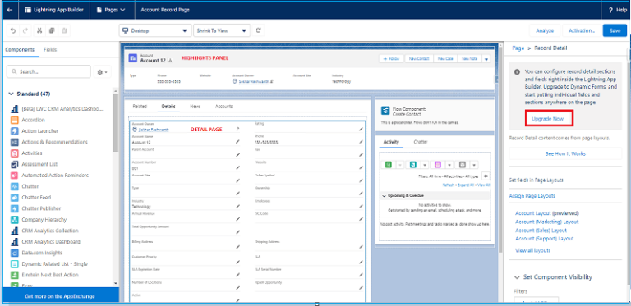The width and height of the screenshot is (631, 306).
Task: Switch to the Components tab
Action: pos(20,50)
